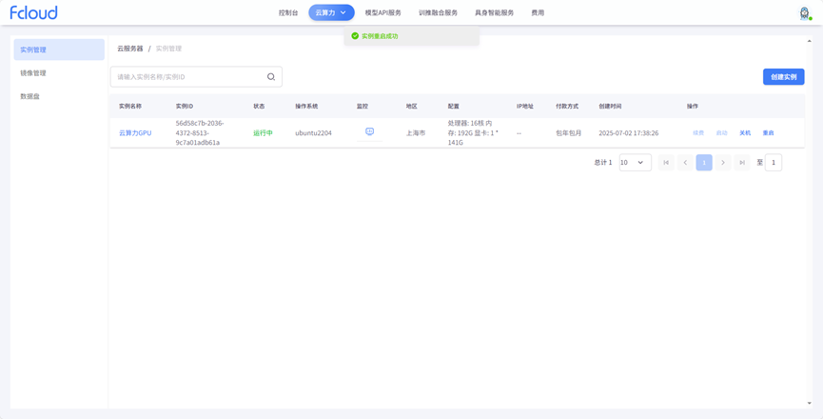Click the 创建实例 button
The image size is (823, 419).
click(x=783, y=77)
